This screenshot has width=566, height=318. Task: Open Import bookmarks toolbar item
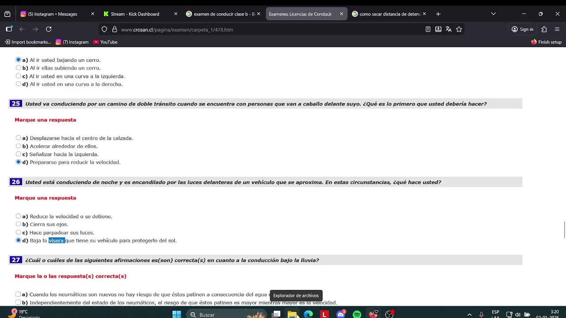28,42
